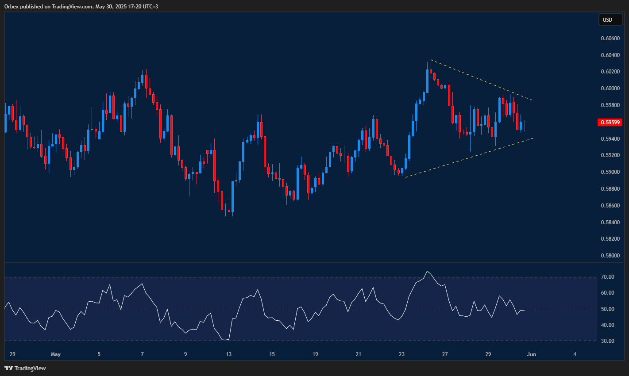Click the RSI overbought peak above 70
629x376 pixels.
[x=427, y=271]
